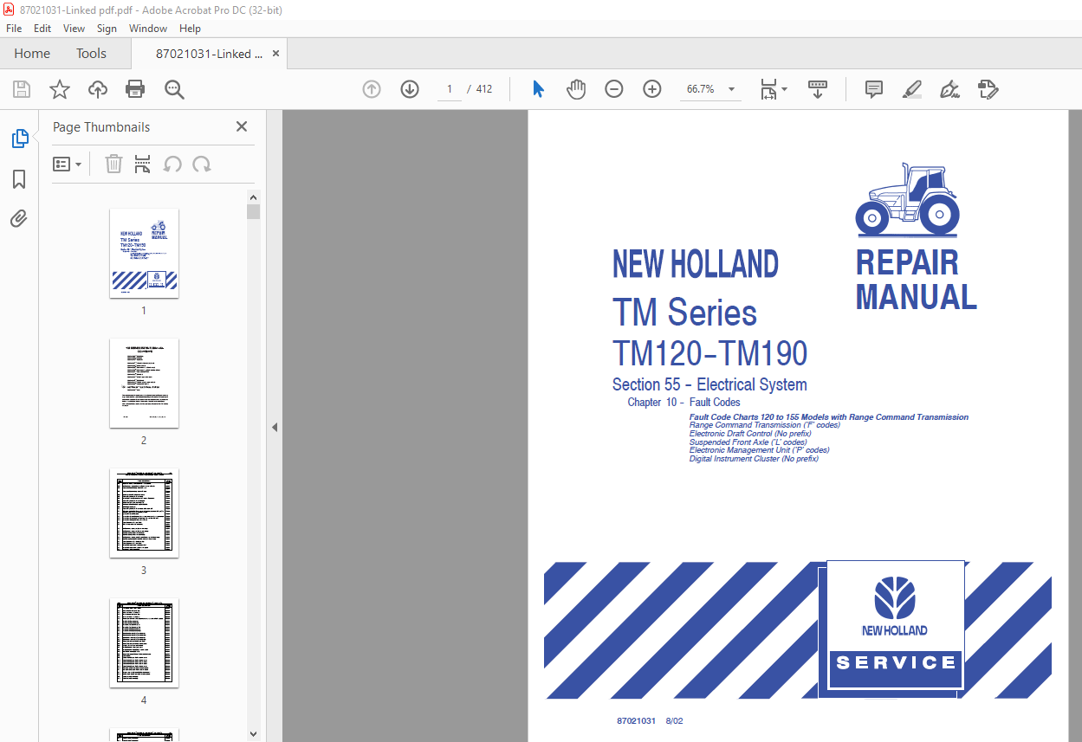1082x742 pixels.
Task: Open the Window menu
Action: tap(148, 29)
